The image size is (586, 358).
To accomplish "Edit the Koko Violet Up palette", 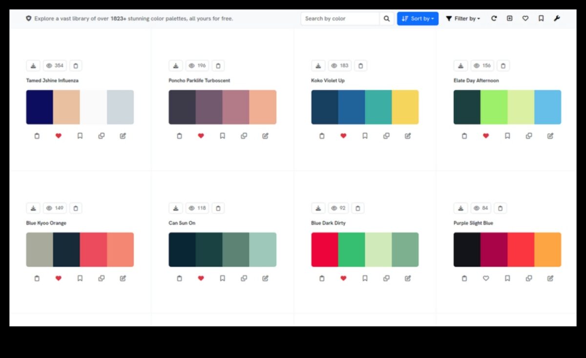I will coord(408,136).
